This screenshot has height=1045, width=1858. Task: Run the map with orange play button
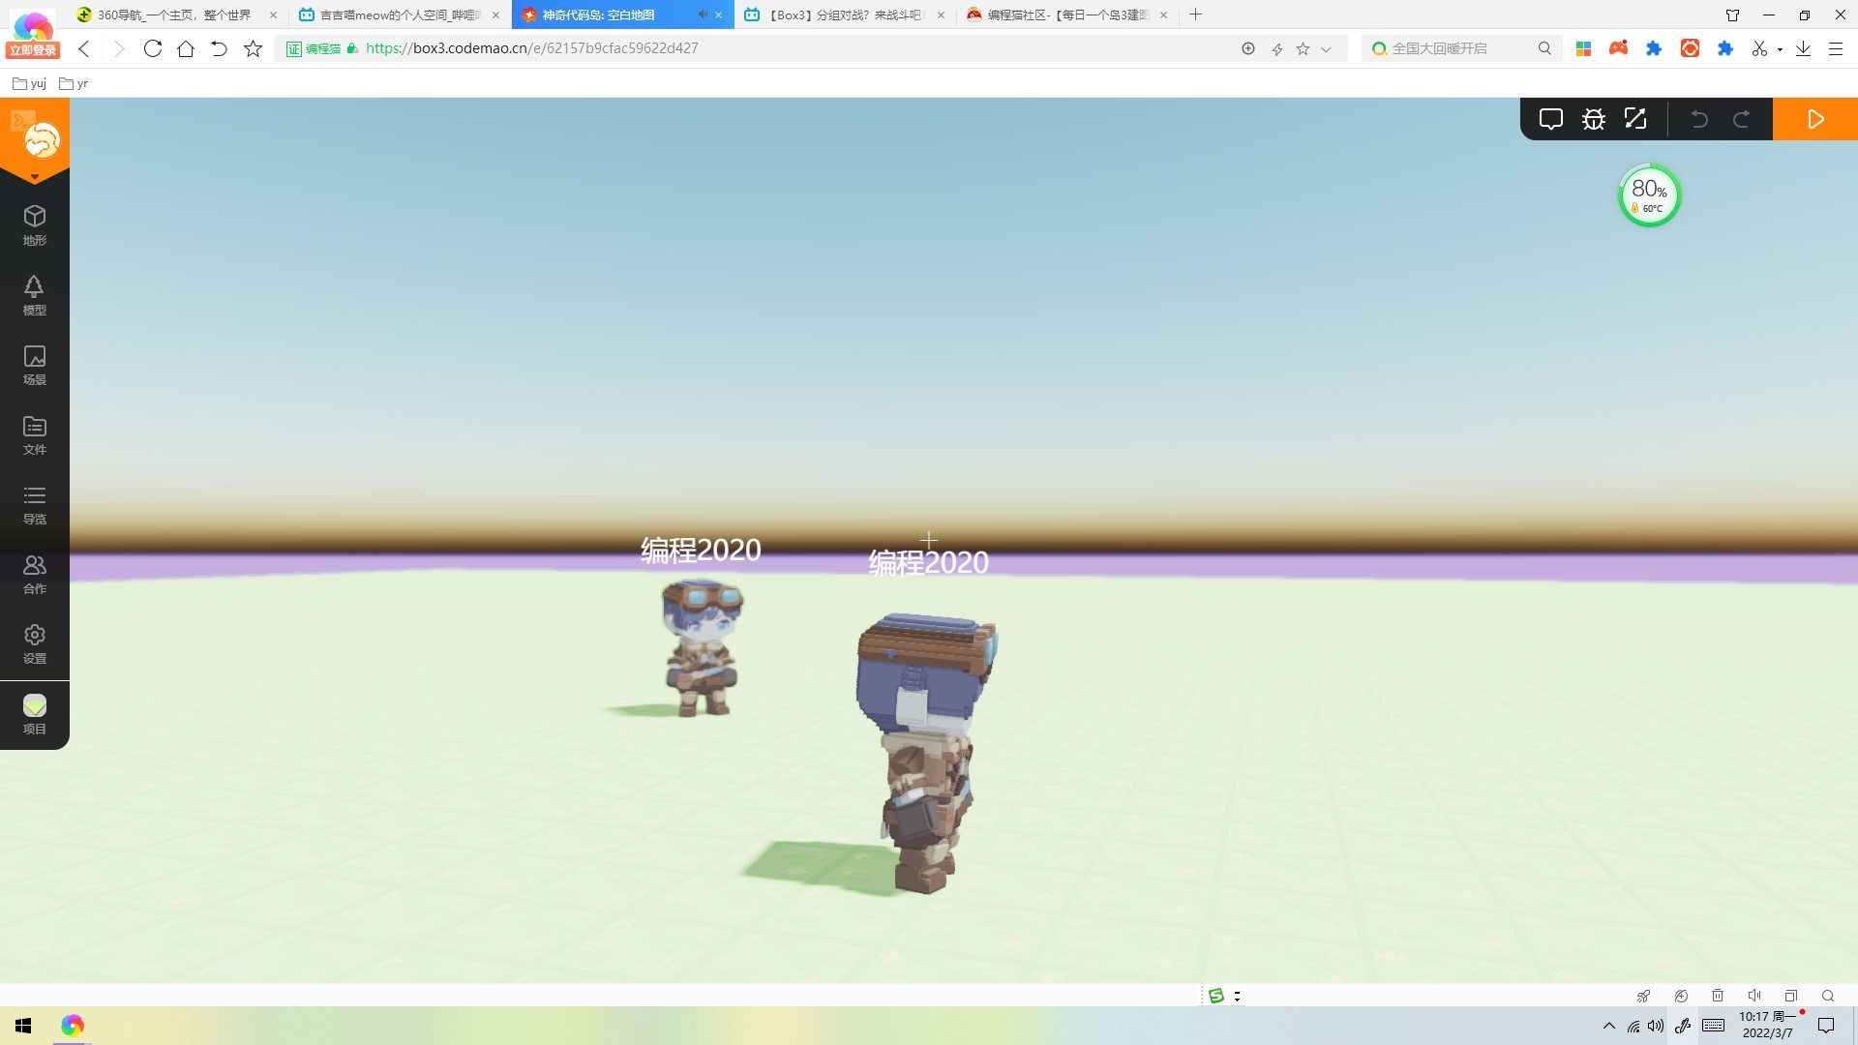pyautogui.click(x=1815, y=119)
